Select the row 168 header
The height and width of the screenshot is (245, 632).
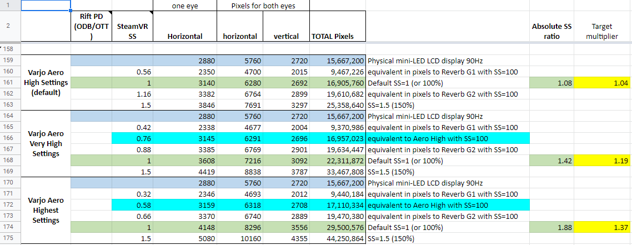click(x=11, y=161)
